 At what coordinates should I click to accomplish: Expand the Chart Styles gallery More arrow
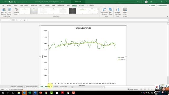tap(98, 13)
